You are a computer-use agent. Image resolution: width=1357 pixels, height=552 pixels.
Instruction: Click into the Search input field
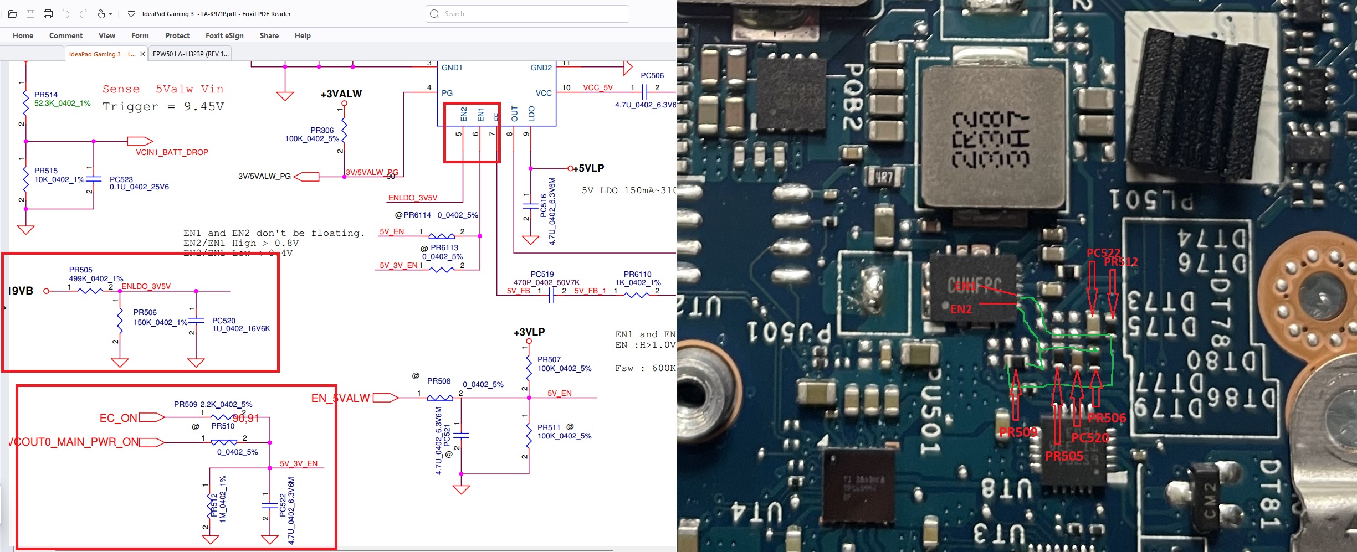coord(528,14)
